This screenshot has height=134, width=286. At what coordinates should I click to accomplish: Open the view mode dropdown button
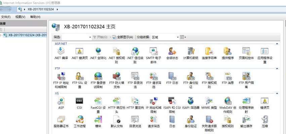pos(183,37)
